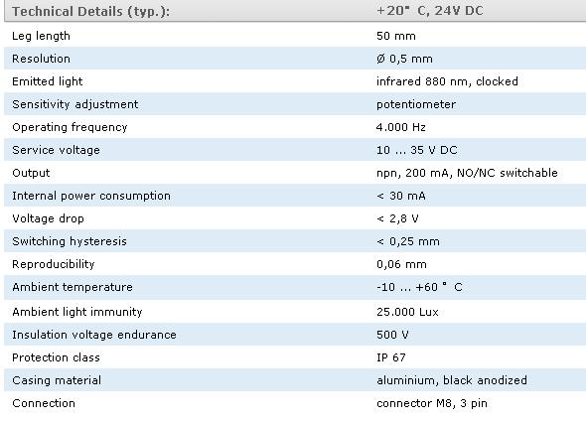Click the 4.000 Hz value
The image size is (586, 424).
401,127
